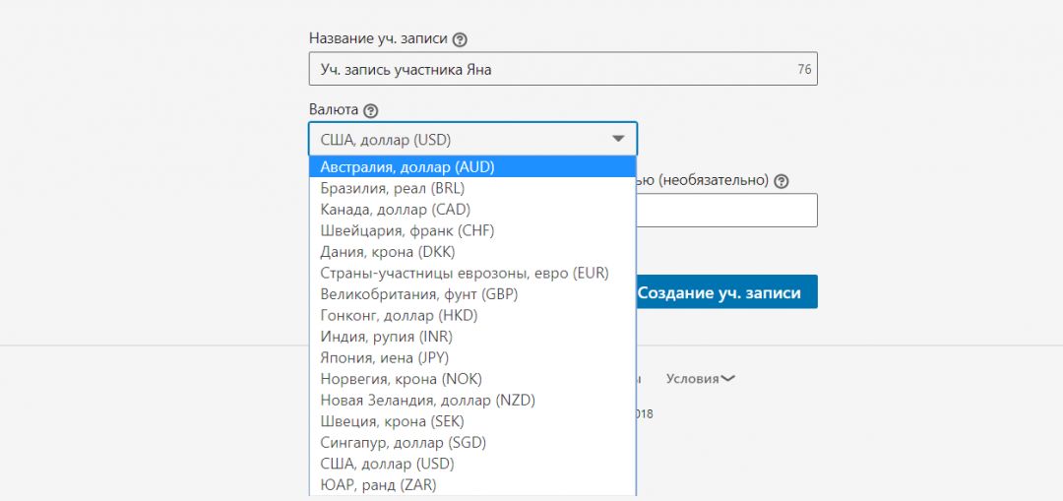Click help icon next to (необязательно) label

coord(781,181)
